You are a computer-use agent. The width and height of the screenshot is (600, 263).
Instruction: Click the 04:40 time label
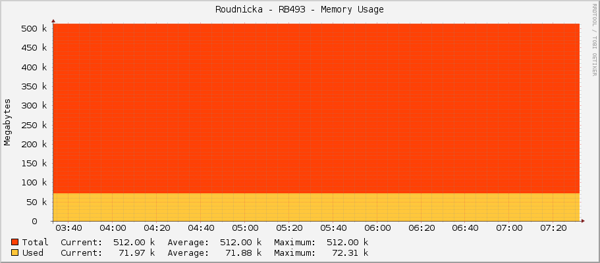[x=200, y=228]
